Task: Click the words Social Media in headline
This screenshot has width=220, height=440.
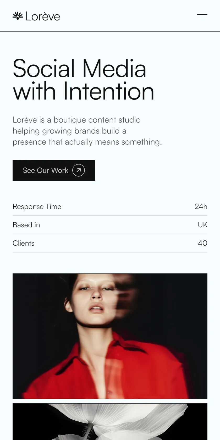Action: pos(79,68)
